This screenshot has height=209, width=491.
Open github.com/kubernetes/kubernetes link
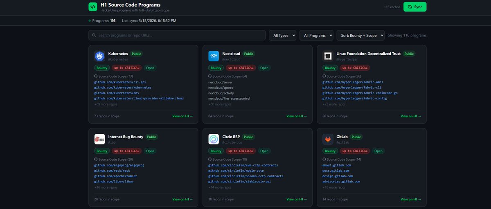123,88
